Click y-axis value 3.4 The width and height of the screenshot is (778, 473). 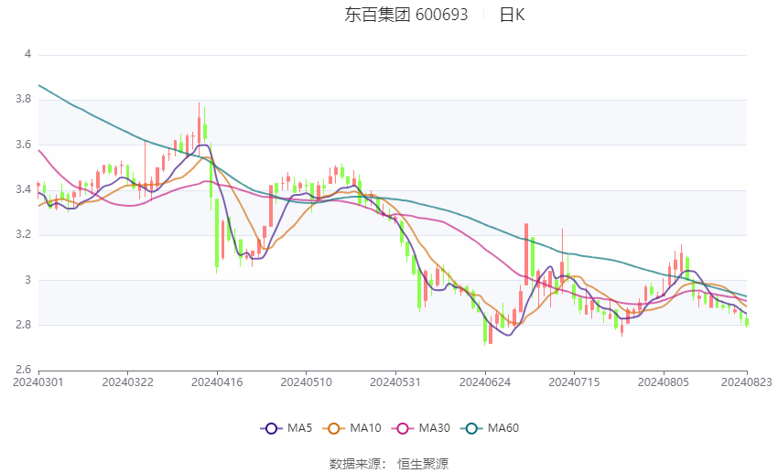(x=23, y=189)
